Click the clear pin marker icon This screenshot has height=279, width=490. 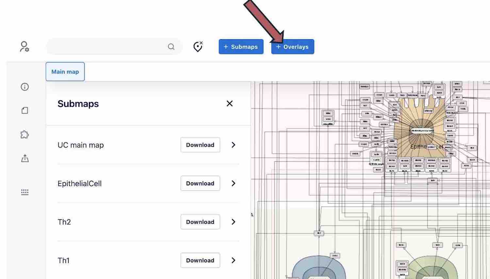click(198, 47)
